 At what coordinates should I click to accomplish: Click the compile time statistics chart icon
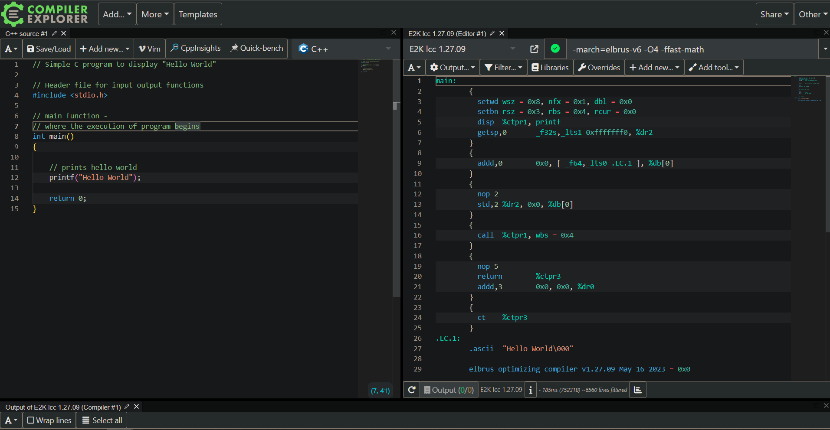click(x=637, y=390)
